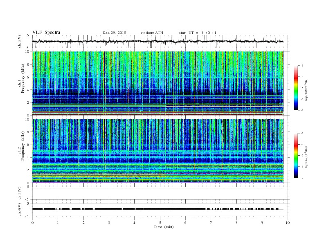Click the ch.1 "Frequency (kHz)" axis label

click(x=22, y=78)
